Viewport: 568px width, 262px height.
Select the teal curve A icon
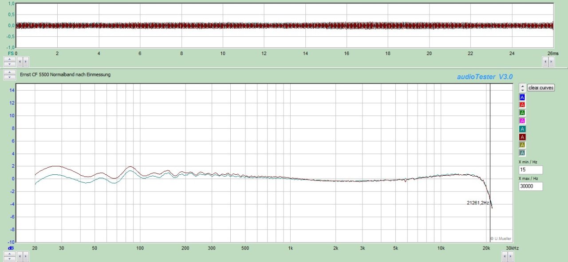click(522, 129)
